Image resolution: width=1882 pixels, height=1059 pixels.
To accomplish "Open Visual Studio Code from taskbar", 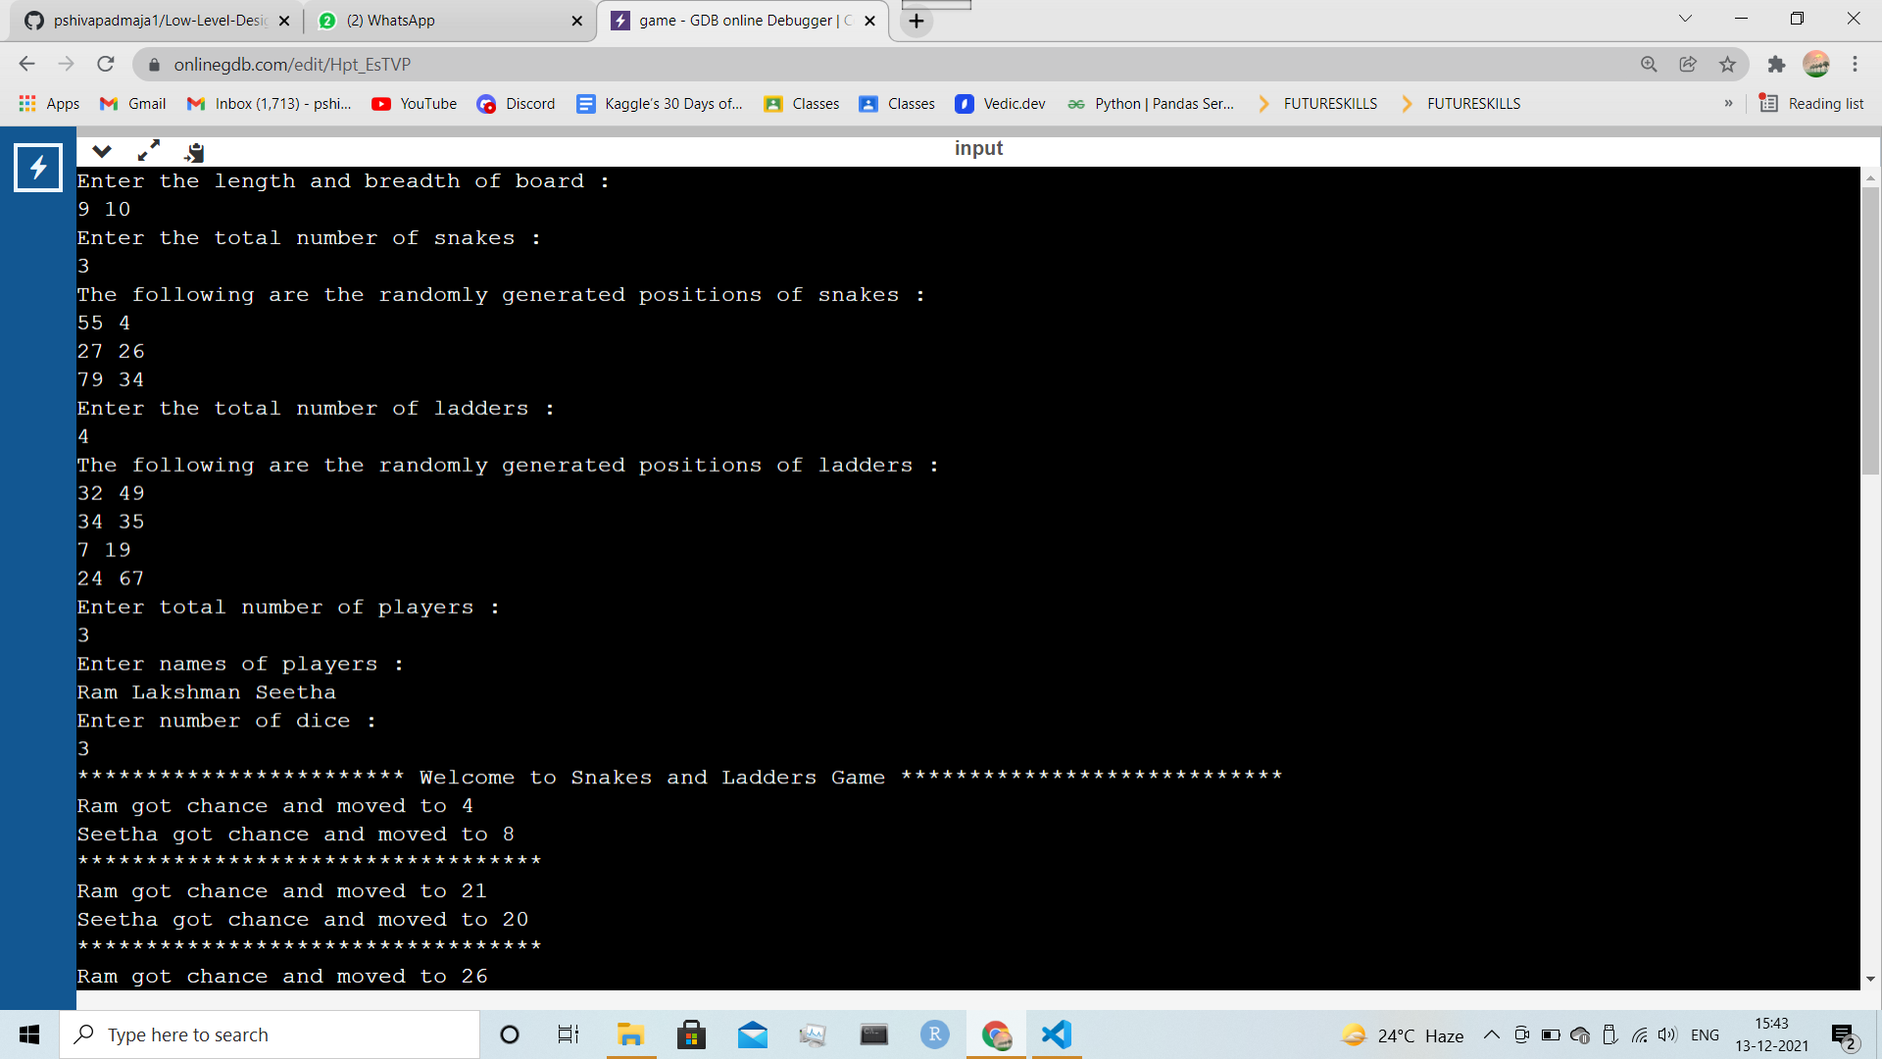I will click(1056, 1034).
